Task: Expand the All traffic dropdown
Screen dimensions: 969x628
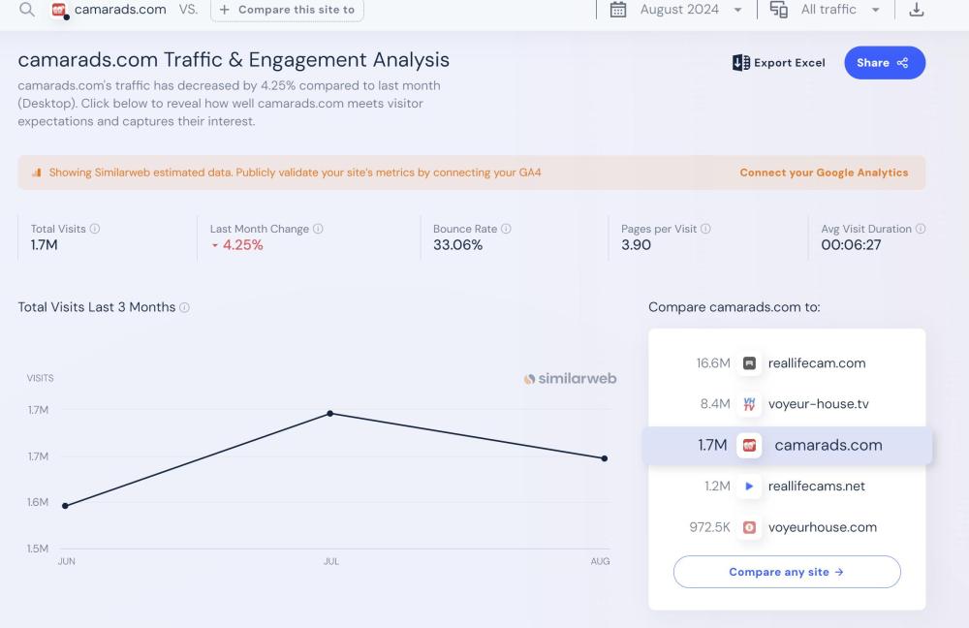Action: 839,10
